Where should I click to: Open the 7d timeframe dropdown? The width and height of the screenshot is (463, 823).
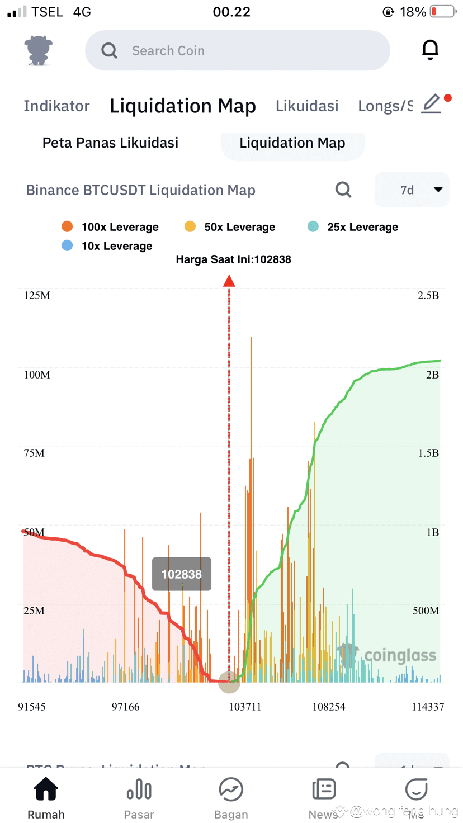(x=412, y=190)
